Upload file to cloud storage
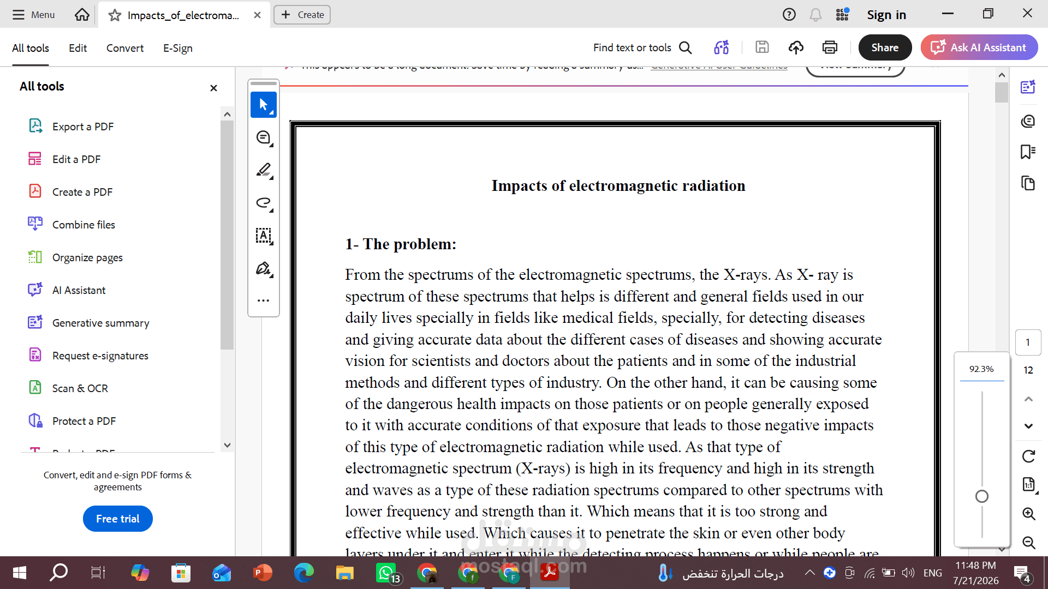 [x=796, y=47]
